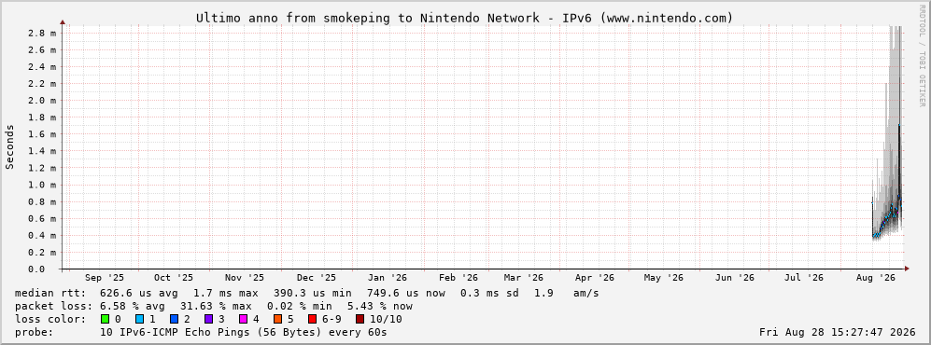
Task: Click the Seconds y-axis label
Action: tap(10, 146)
